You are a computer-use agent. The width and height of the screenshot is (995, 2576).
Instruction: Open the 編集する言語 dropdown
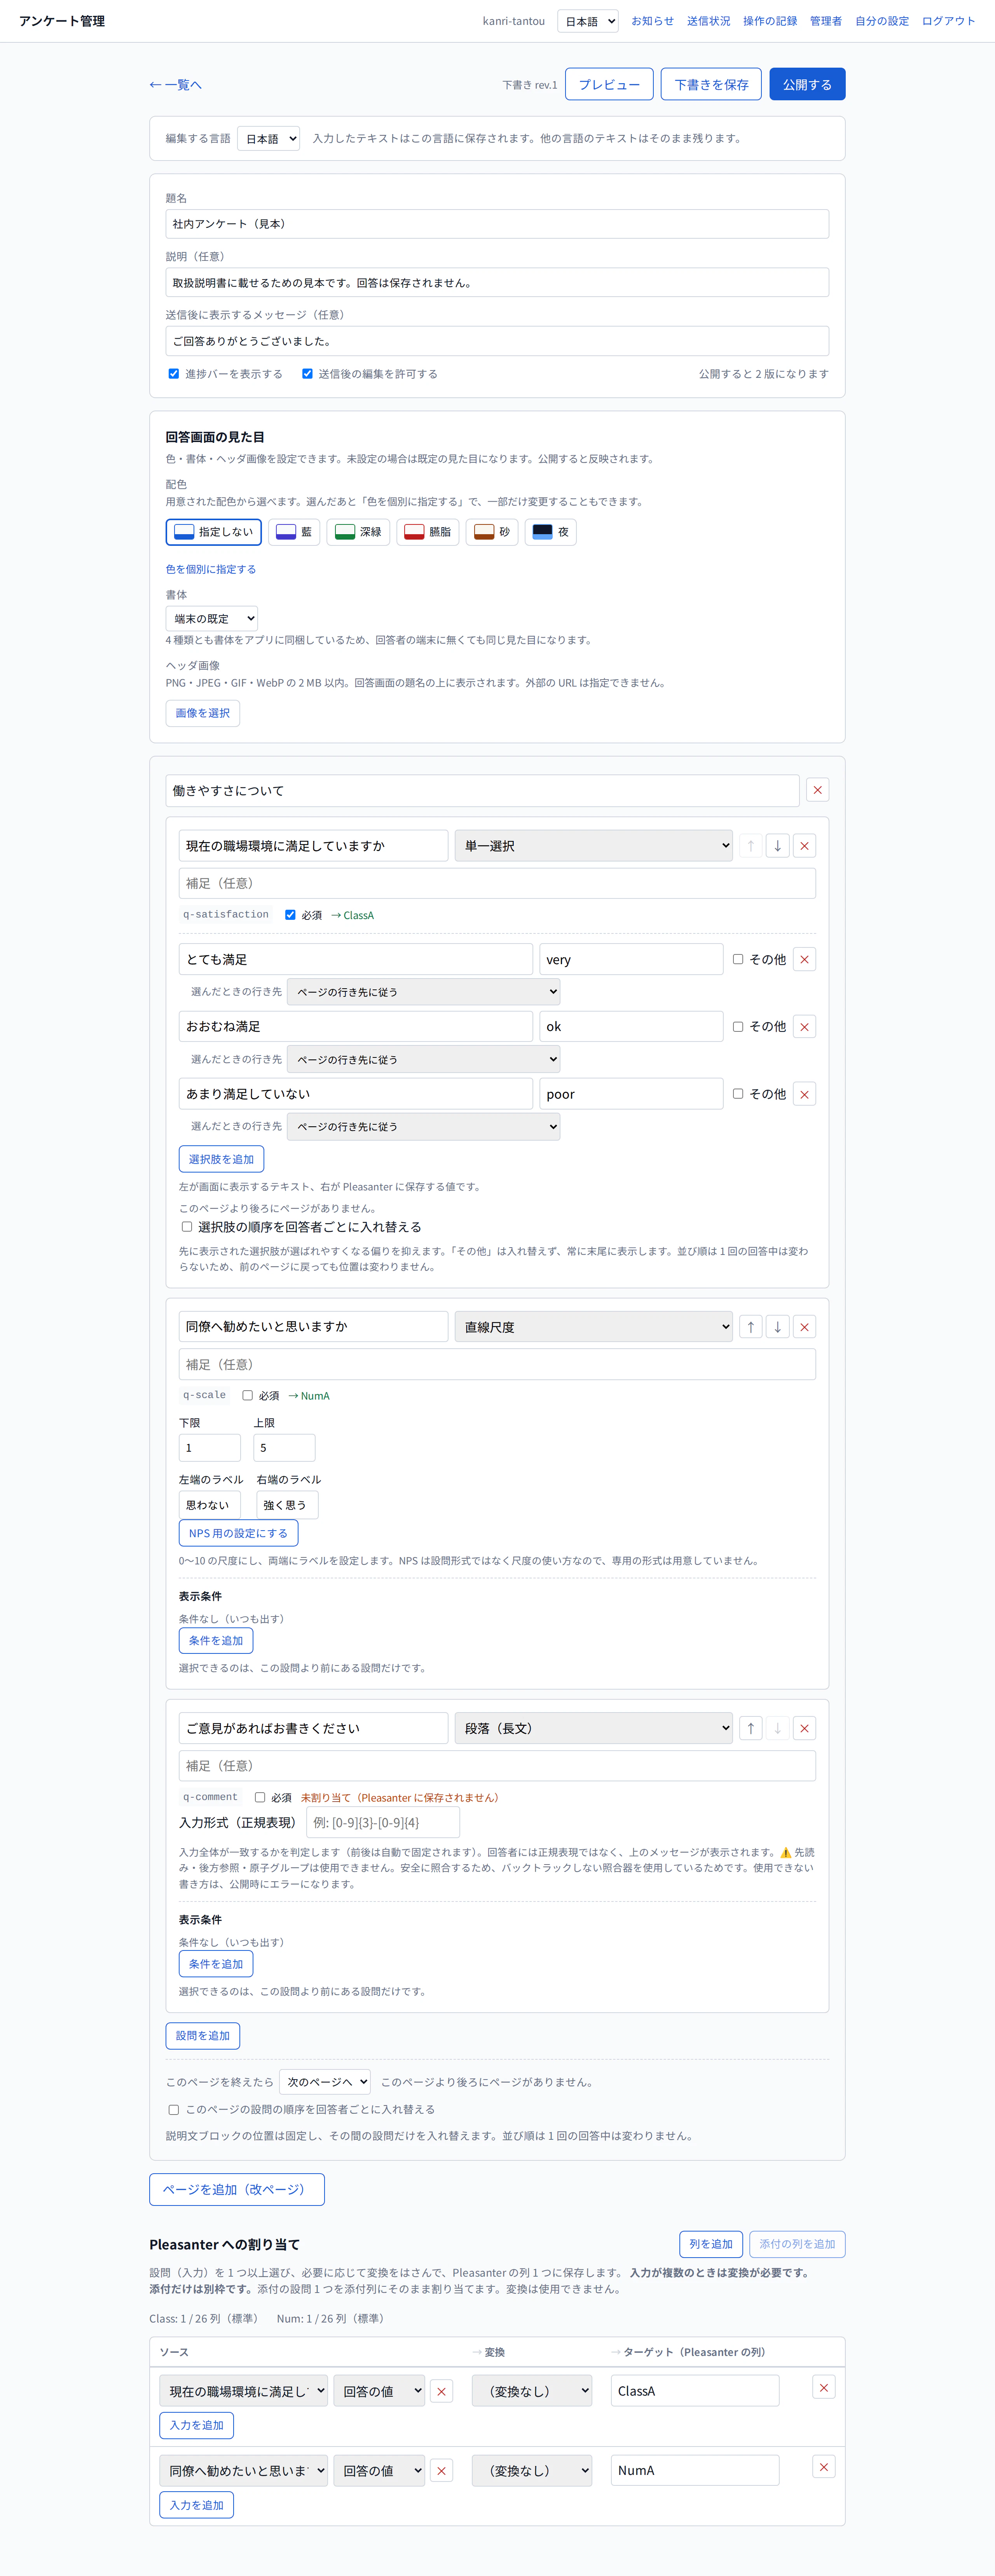click(x=269, y=139)
